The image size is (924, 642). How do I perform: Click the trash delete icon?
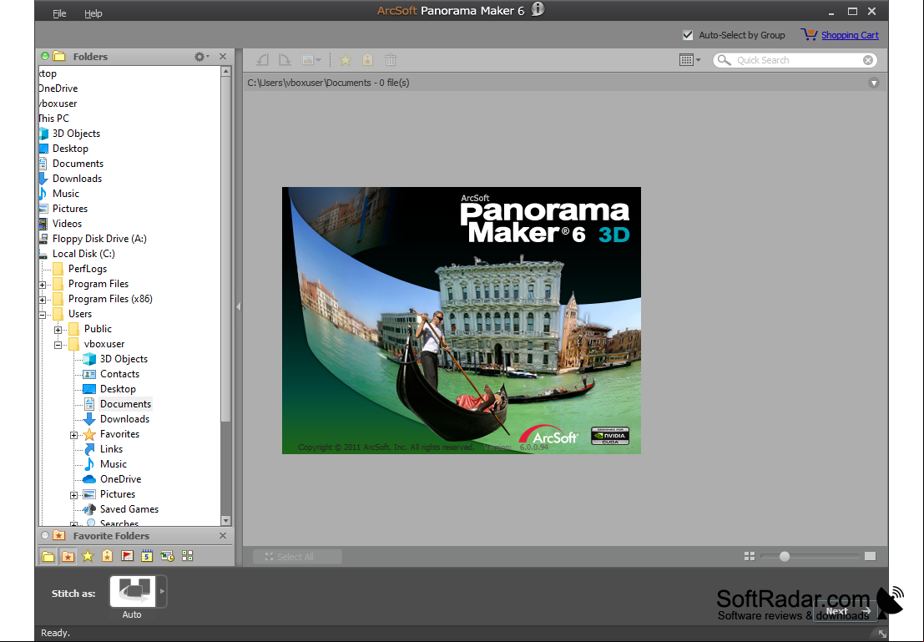coord(390,59)
